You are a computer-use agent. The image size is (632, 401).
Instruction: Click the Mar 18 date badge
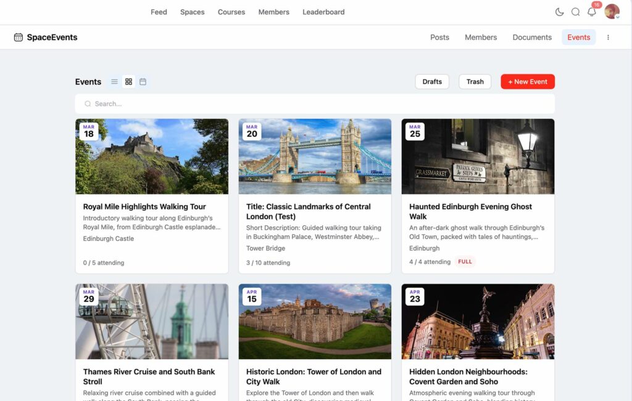coord(89,131)
